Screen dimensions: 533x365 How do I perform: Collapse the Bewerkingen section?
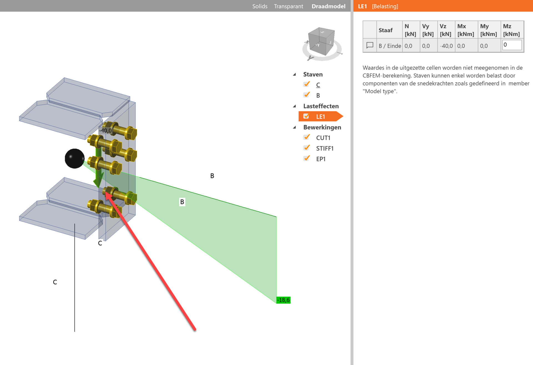295,127
